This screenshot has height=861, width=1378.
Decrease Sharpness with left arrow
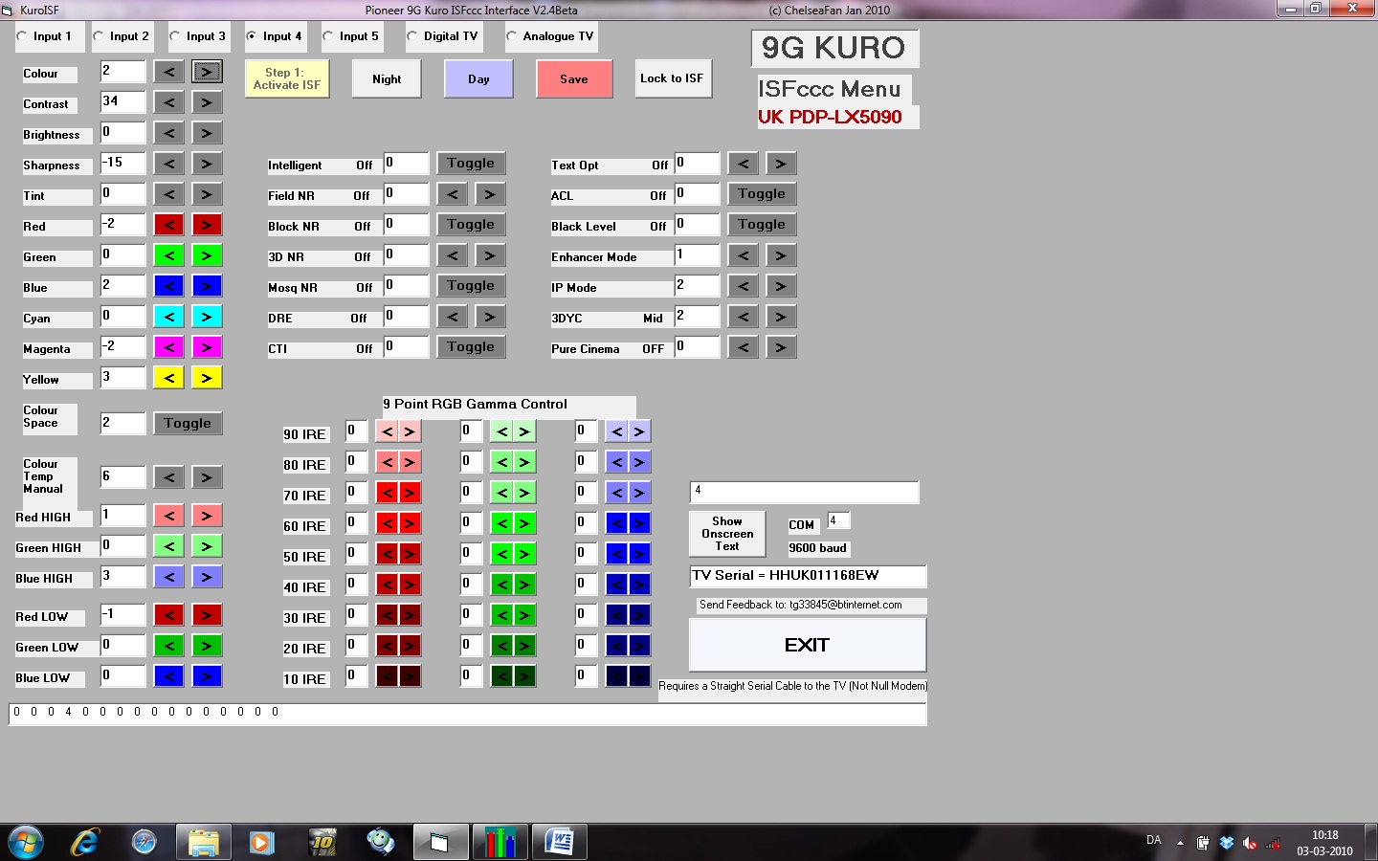(x=168, y=164)
